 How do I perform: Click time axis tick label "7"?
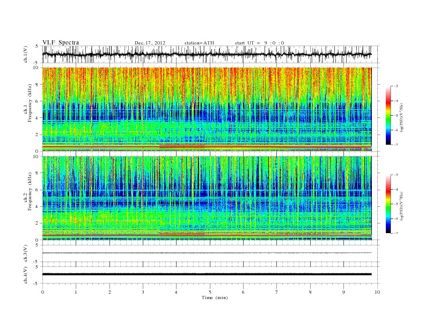[277, 292]
